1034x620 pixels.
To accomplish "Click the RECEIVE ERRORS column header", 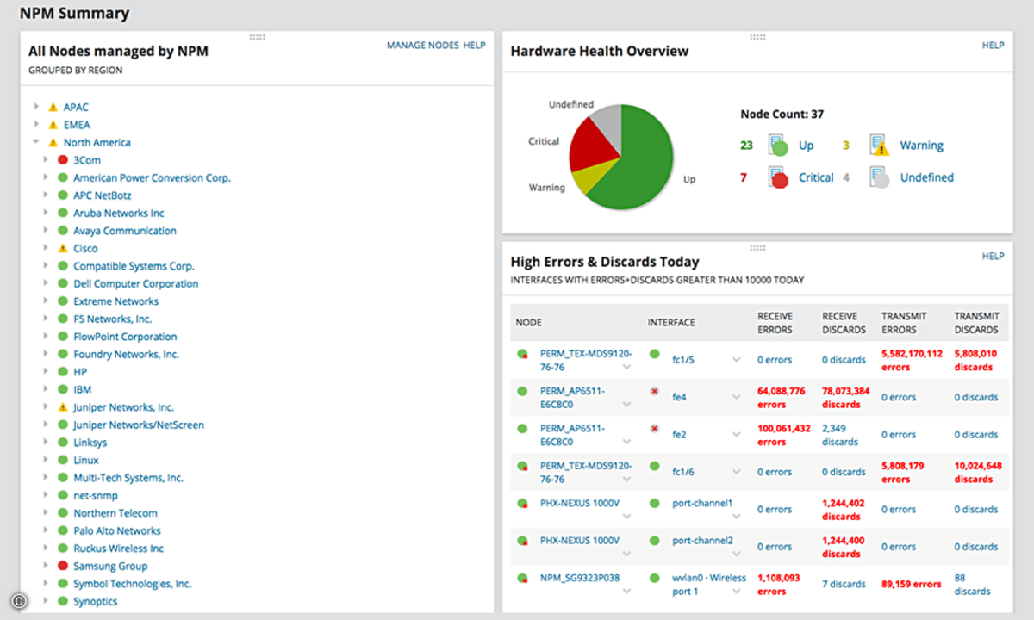I will tap(775, 322).
